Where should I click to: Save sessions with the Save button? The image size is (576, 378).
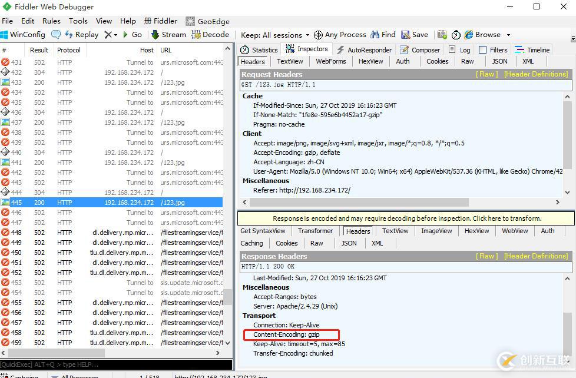[415, 35]
